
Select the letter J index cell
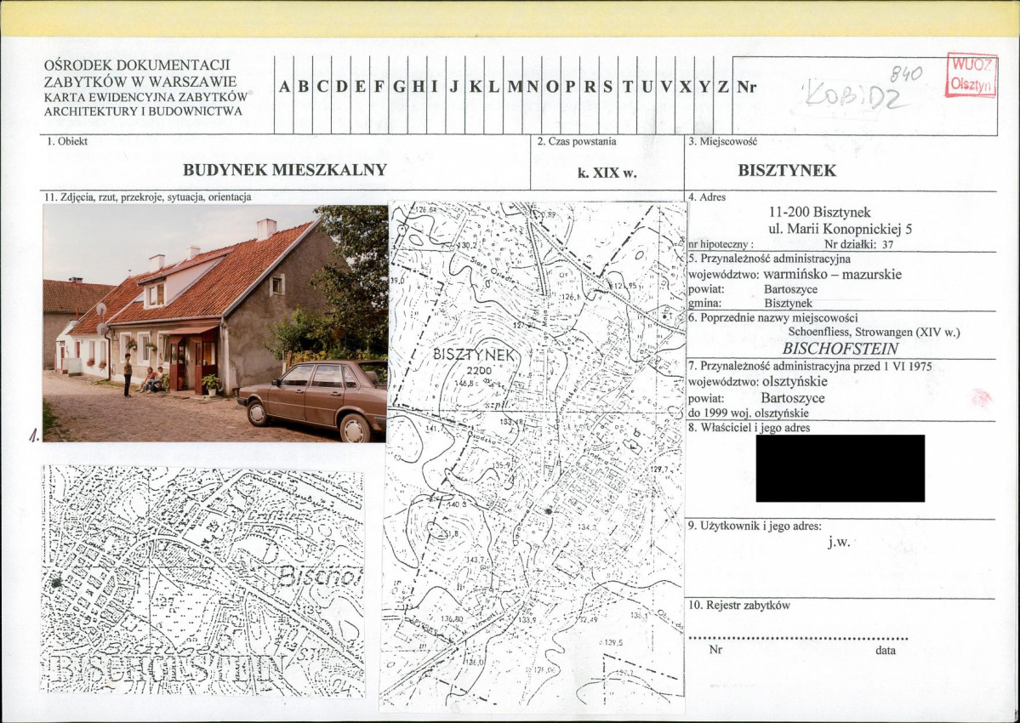point(455,87)
